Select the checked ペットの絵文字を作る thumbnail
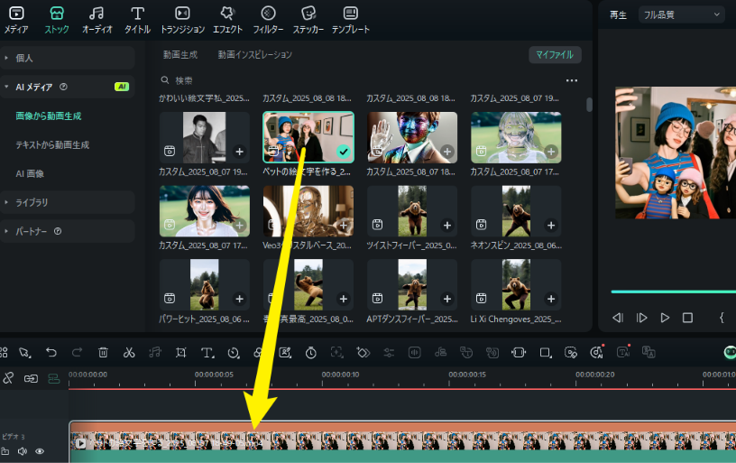This screenshot has height=463, width=736. pos(308,137)
